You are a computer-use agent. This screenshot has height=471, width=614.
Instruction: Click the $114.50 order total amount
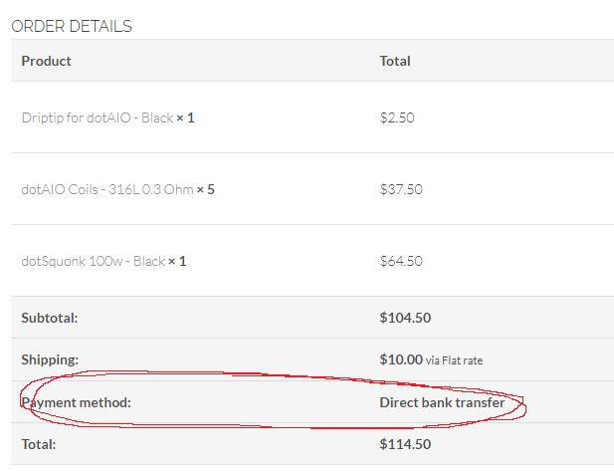click(x=405, y=444)
